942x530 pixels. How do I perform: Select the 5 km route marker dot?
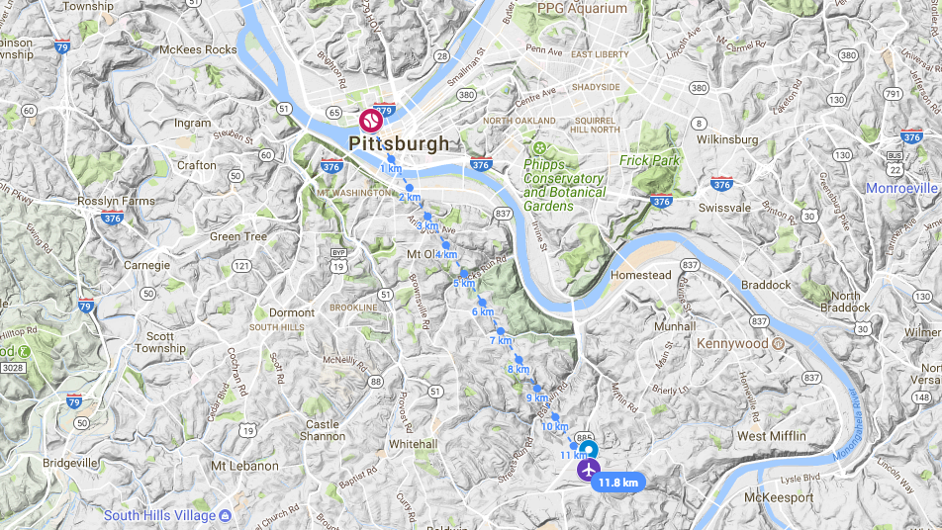coord(463,274)
